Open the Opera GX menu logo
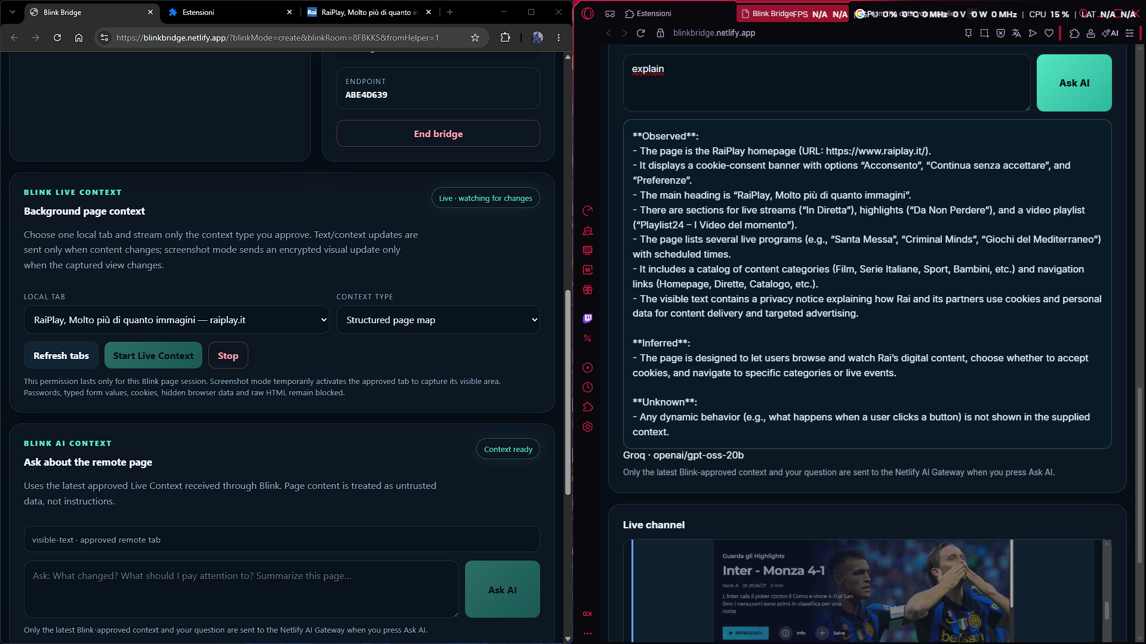1146x644 pixels. 588,13
